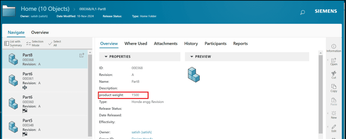
Task: Switch to the History tab
Action: click(x=191, y=43)
